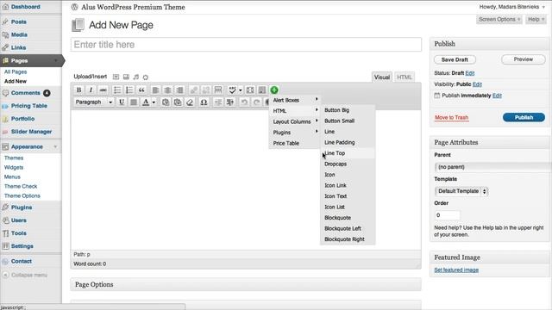552x310 pixels.
Task: Toggle fullscreen editing mode
Action: click(x=250, y=90)
